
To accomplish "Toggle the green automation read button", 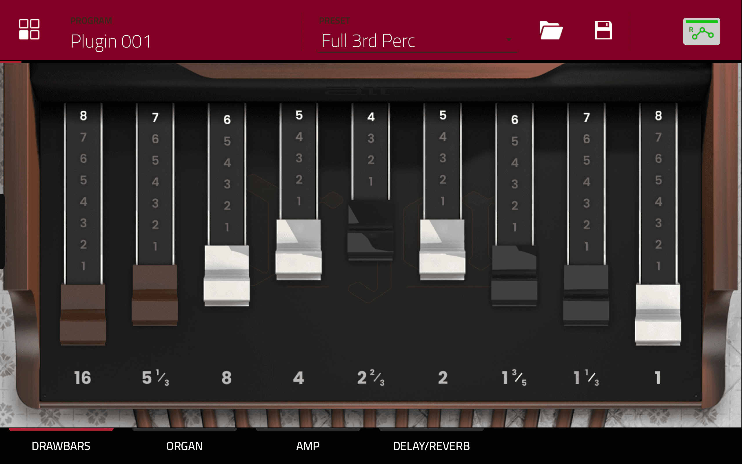I will coord(701,31).
